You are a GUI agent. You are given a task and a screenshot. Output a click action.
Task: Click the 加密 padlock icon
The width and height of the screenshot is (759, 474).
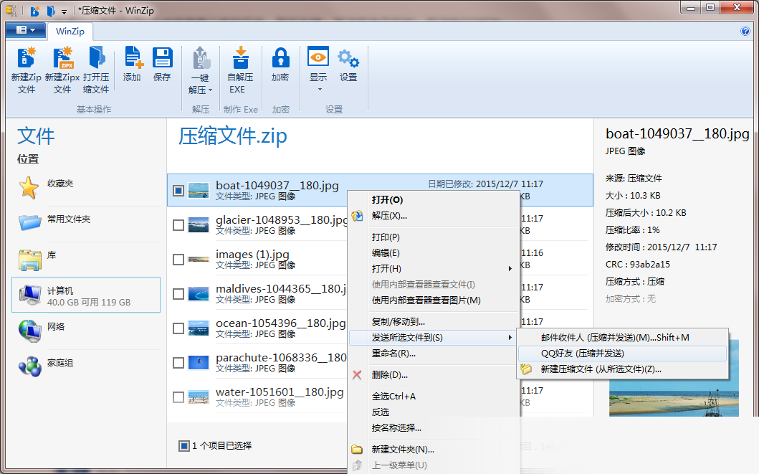click(280, 59)
